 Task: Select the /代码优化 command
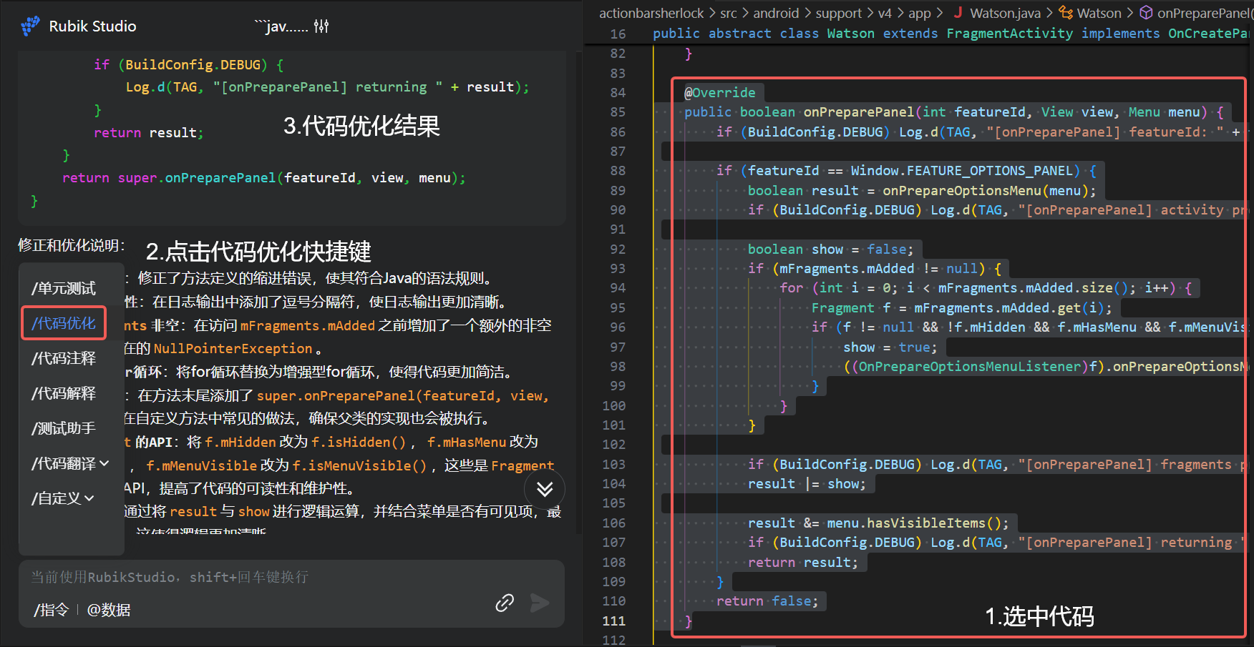click(64, 323)
